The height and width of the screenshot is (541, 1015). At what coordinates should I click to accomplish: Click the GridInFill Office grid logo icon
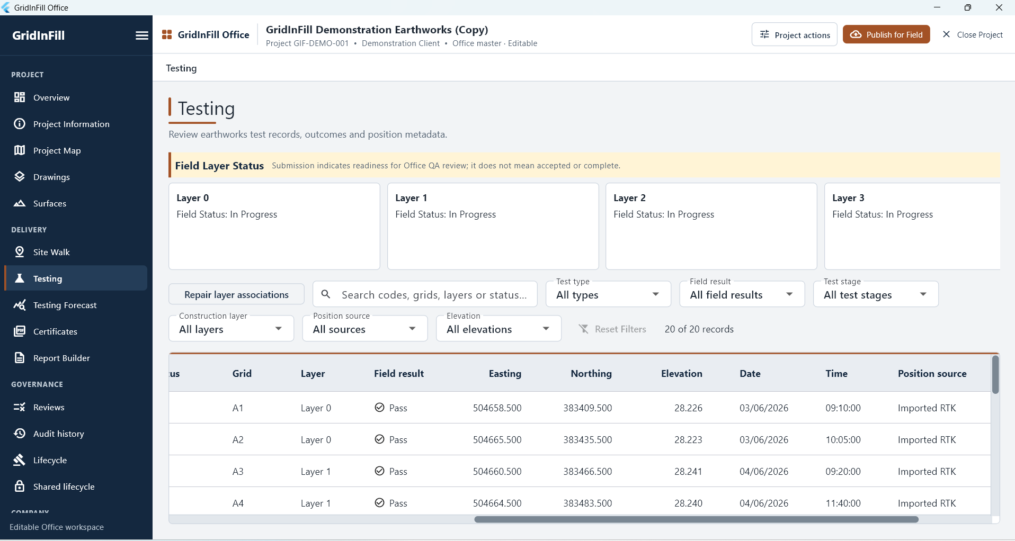167,34
